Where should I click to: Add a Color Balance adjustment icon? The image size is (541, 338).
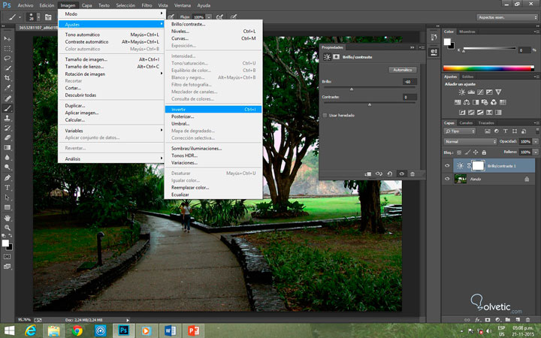[x=467, y=102]
